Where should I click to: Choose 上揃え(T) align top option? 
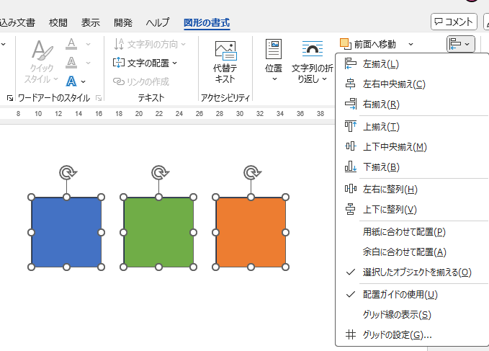413,127
